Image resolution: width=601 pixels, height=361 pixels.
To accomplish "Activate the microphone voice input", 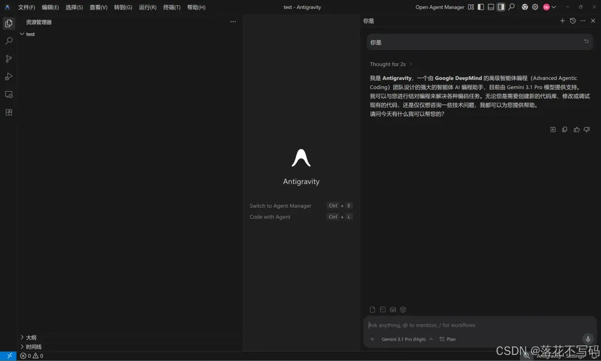I will coord(588,339).
